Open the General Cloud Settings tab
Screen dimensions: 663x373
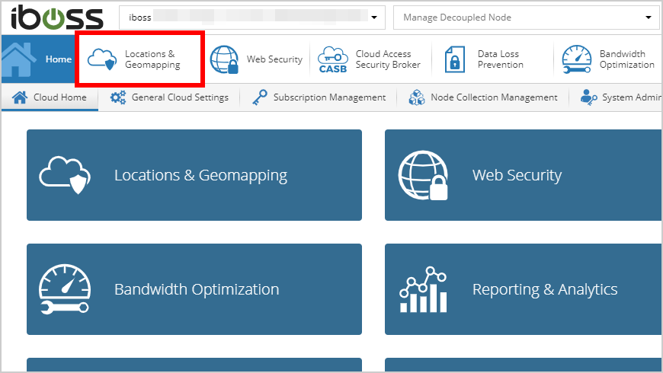click(169, 97)
